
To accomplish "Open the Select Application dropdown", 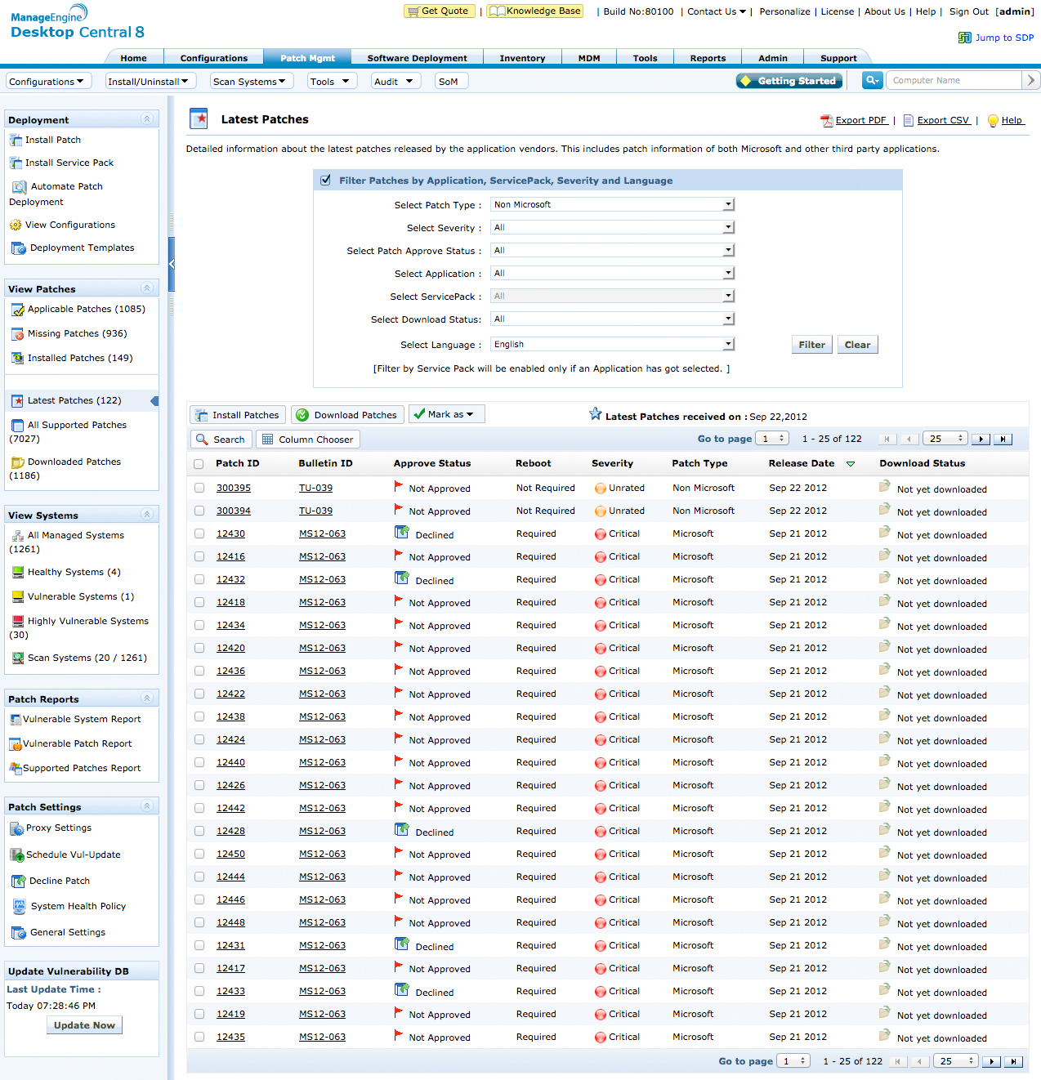I will (613, 273).
